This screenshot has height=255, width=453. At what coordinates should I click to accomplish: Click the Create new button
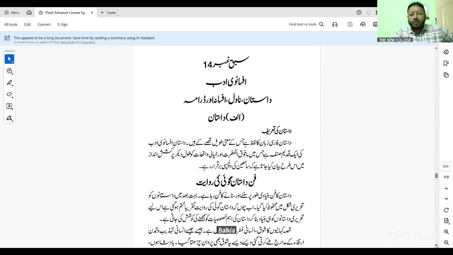pyautogui.click(x=108, y=12)
